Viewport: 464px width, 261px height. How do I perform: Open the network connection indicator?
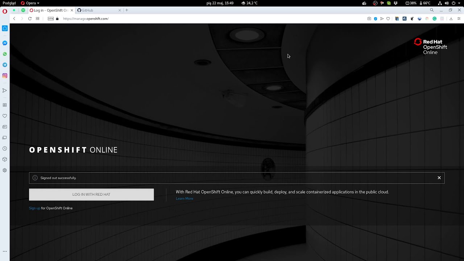440,3
